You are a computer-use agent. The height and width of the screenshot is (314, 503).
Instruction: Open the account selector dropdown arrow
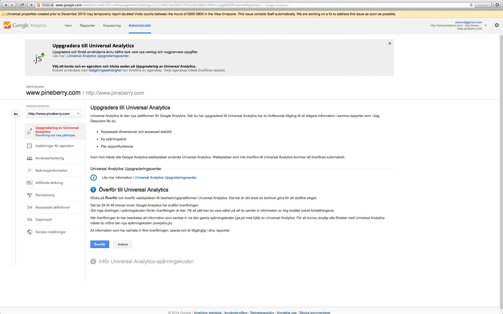[485, 25]
